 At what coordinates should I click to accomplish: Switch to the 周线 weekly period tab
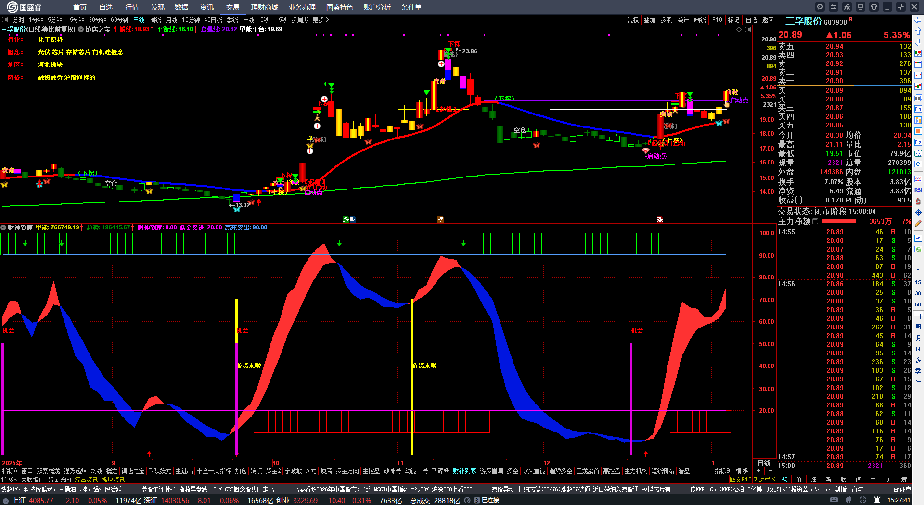tap(155, 20)
